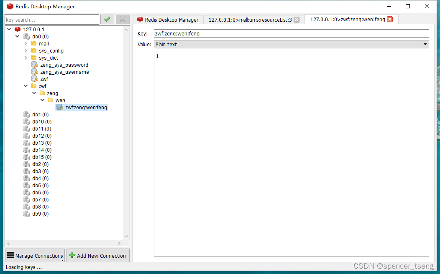This screenshot has width=440, height=274.
Task: Click the db13 database icon
Action: (x=26, y=143)
